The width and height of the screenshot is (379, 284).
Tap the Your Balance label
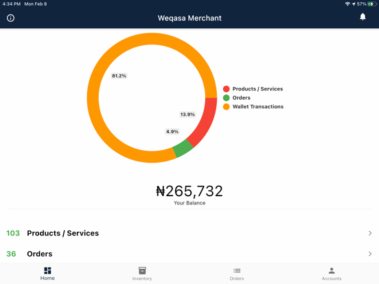(189, 203)
